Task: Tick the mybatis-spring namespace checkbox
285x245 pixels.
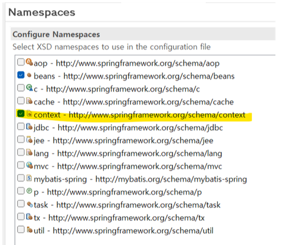Action: [x=21, y=178]
